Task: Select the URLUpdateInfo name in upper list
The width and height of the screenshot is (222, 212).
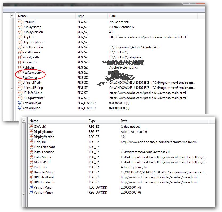Action: 33,98
